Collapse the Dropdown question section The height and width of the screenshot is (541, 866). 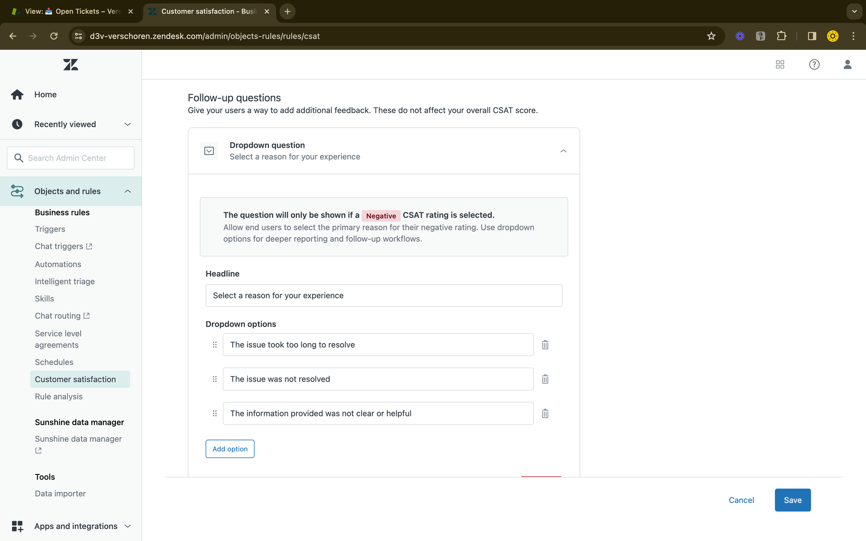point(563,151)
